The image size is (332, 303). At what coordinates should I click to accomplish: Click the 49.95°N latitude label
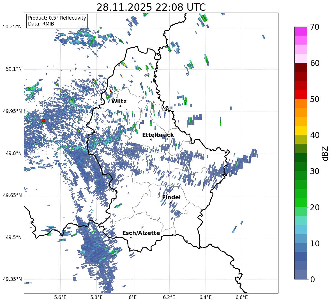pyautogui.click(x=12, y=111)
